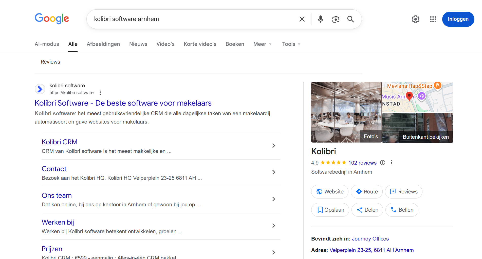Switch to the Nieuws tab
This screenshot has height=259, width=482.
138,44
